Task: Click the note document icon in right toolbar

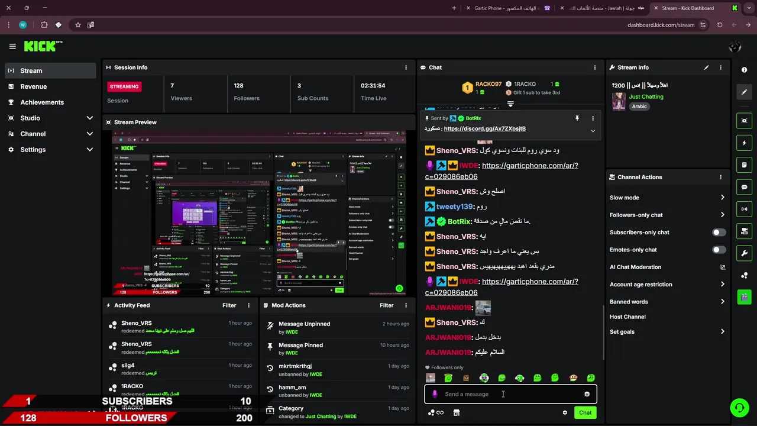Action: coord(744,164)
